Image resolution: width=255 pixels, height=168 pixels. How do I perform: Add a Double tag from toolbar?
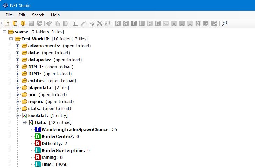[158, 23]
